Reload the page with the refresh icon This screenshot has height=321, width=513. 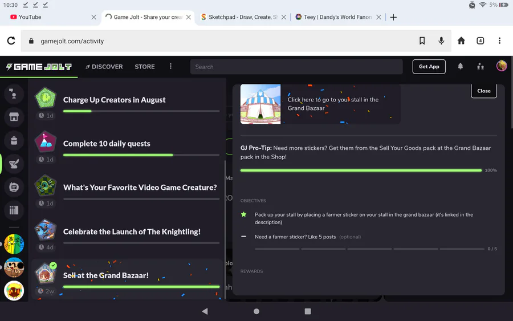pyautogui.click(x=11, y=41)
